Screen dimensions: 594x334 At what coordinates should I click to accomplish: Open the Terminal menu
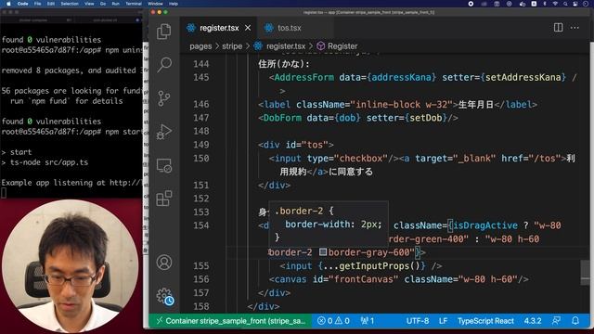(x=134, y=4)
